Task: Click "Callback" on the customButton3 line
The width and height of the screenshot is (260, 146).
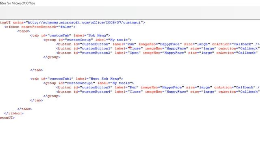Action: (245, 88)
